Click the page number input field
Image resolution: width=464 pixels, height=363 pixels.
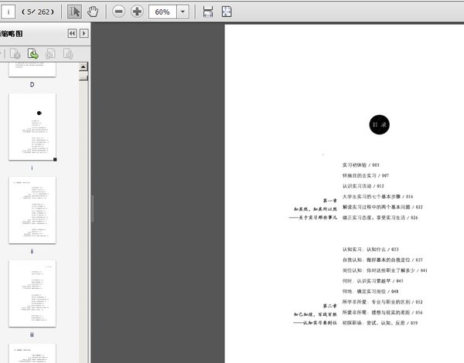point(8,12)
